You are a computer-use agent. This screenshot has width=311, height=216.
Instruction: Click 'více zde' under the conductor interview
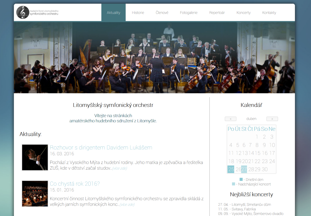click(120, 168)
